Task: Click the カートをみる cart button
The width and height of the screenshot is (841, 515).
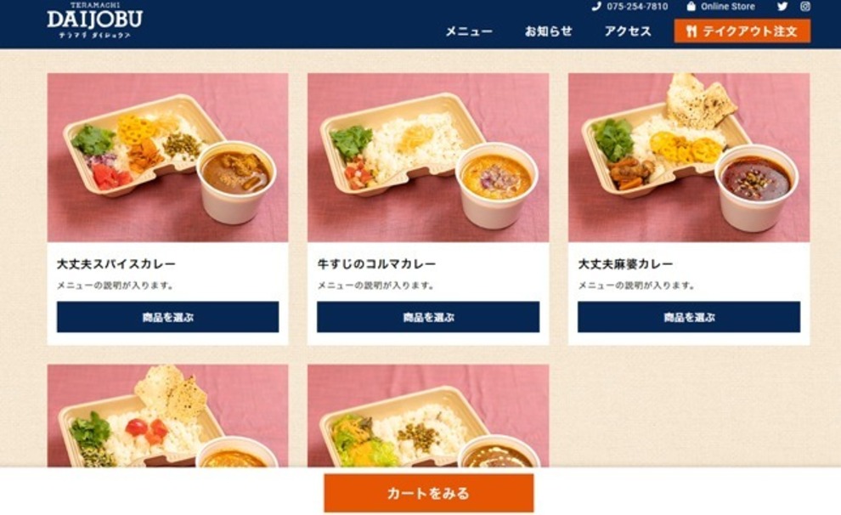Action: click(428, 493)
